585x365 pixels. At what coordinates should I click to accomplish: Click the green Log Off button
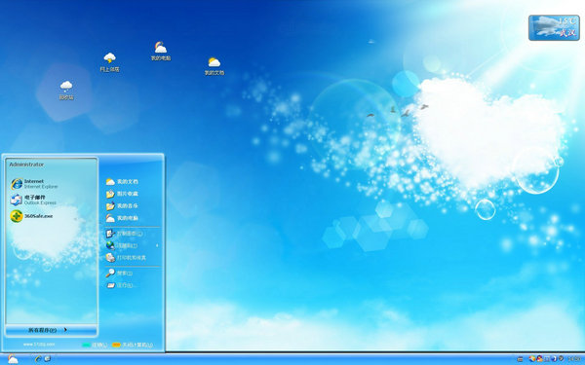coord(95,345)
